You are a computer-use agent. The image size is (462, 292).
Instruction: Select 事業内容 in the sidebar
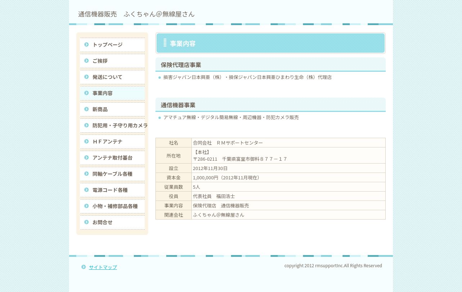[112, 93]
